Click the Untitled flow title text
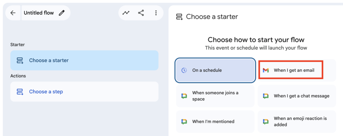 click(39, 13)
